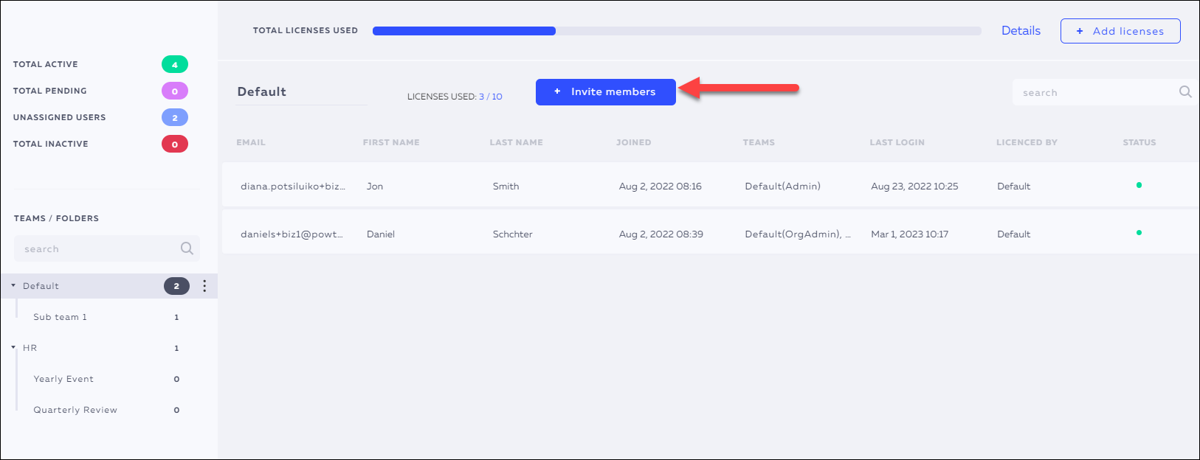1200x460 pixels.
Task: Sort by the JOINED column header
Action: (634, 142)
